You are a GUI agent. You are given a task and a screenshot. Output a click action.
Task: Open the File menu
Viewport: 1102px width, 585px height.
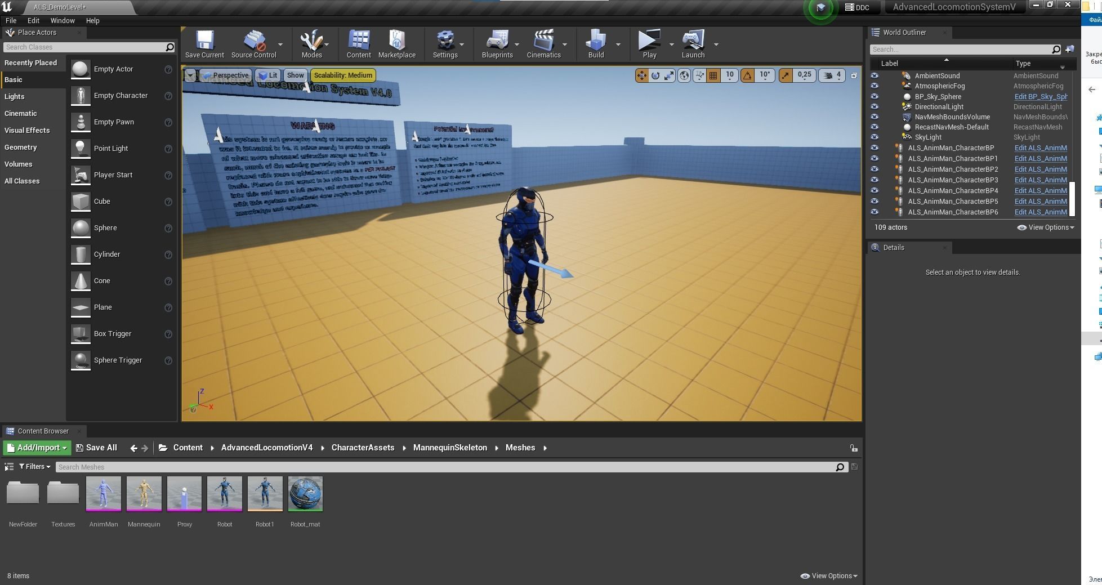coord(11,21)
